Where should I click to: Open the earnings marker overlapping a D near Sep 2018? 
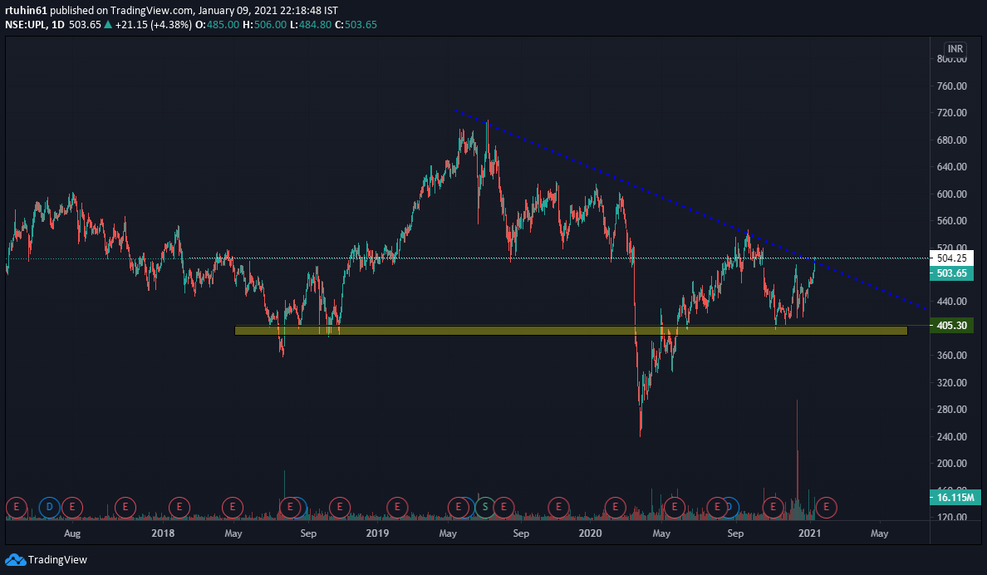pos(290,507)
